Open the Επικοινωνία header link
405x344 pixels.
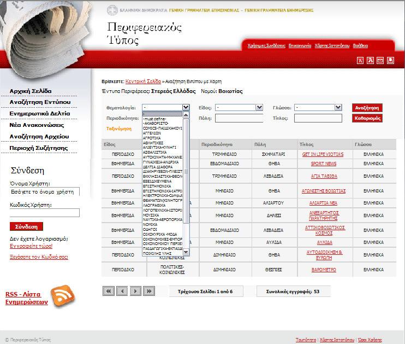300,45
